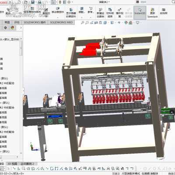This screenshot has height=175, width=175.
Task: Switch to 评估 (Evaluate) ribbon tab
Action: coord(17,22)
